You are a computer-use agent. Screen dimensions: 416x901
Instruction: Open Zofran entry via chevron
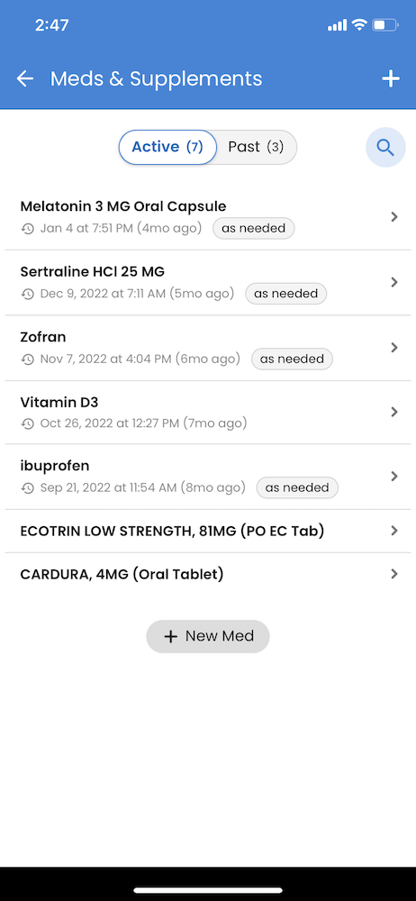click(x=394, y=347)
